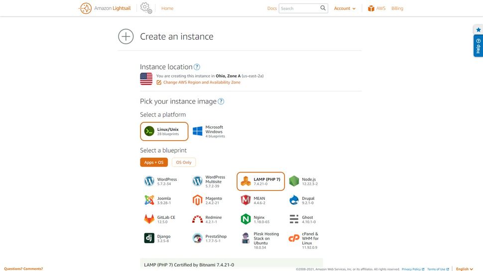
Task: Switch to Apps + OS blueprints
Action: 154,162
